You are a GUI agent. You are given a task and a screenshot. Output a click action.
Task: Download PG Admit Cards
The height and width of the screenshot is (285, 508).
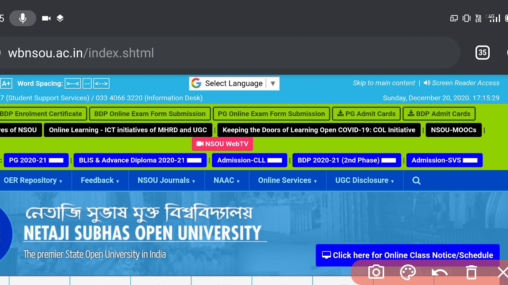pos(366,114)
